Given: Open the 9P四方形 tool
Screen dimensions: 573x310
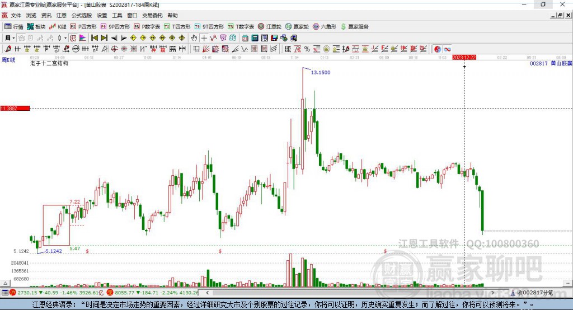Looking at the screenshot, I should tap(115, 27).
